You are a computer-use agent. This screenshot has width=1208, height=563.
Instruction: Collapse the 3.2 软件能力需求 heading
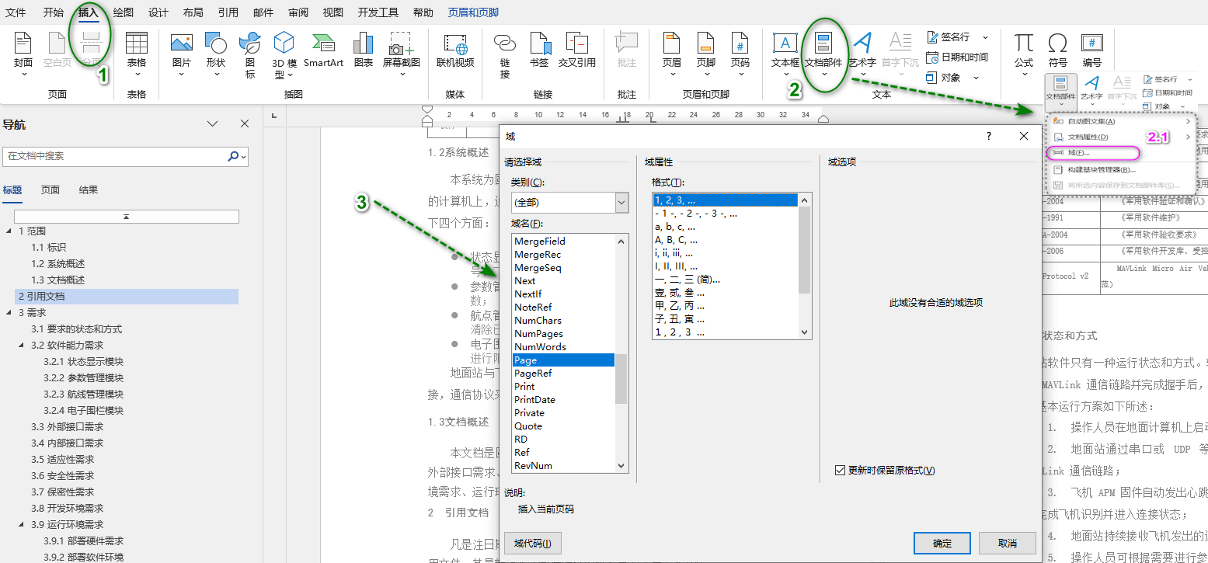[x=21, y=346]
